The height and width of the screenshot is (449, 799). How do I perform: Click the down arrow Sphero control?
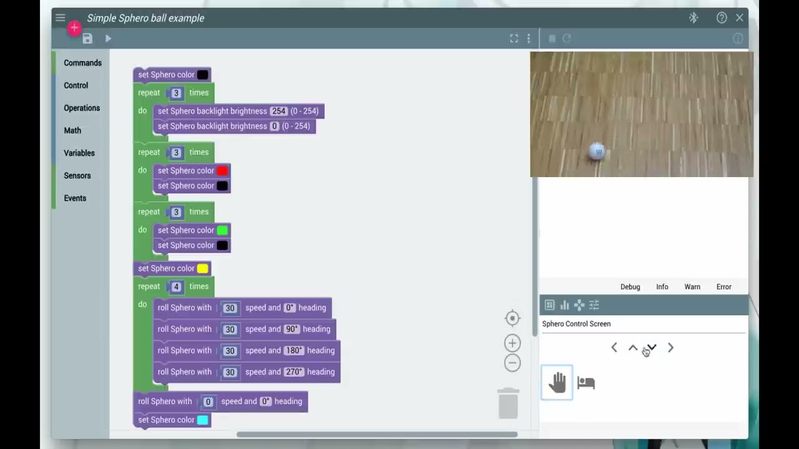[x=652, y=348]
